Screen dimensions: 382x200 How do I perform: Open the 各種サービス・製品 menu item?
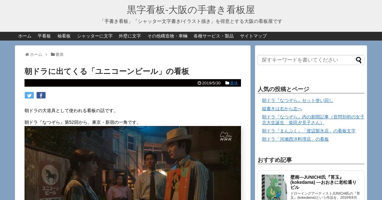214,36
